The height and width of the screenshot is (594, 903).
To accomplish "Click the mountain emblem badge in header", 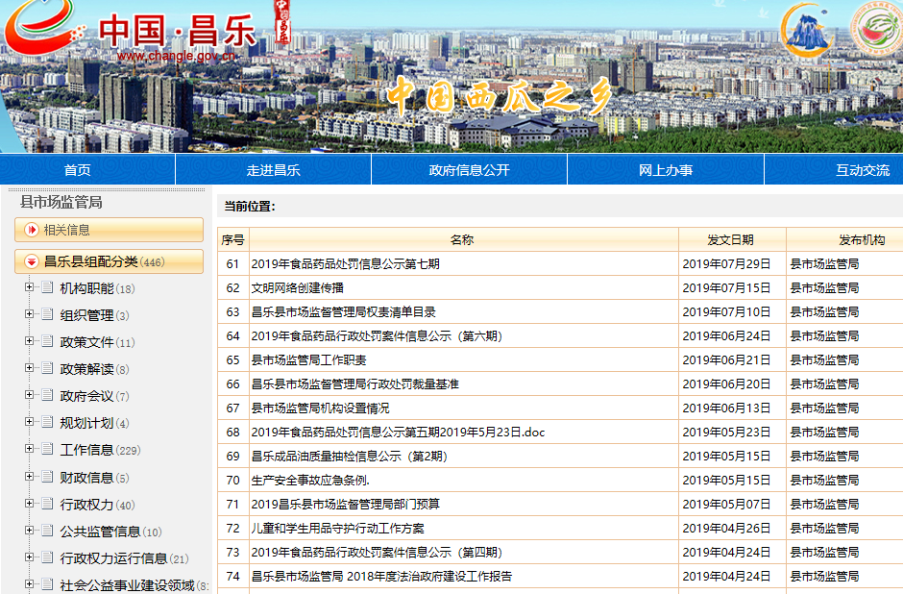I will click(x=810, y=31).
